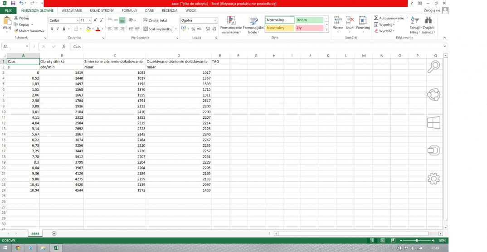This screenshot has height=252, width=487.
Task: Decrease font size with smaller A icon
Action: [x=102, y=20]
